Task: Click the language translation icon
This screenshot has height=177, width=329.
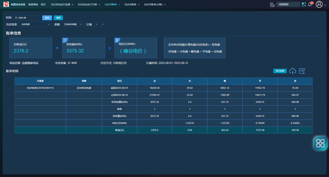Action: [304, 4]
